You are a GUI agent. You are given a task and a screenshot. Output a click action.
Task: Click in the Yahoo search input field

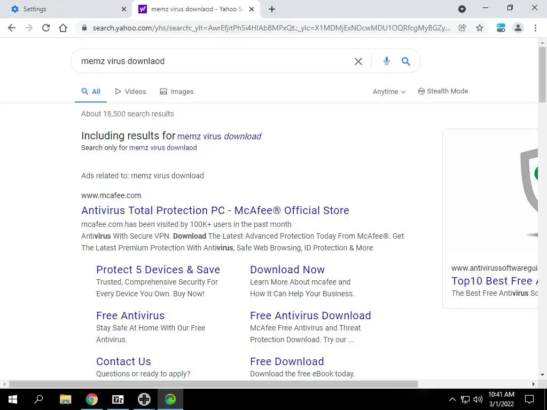213,61
